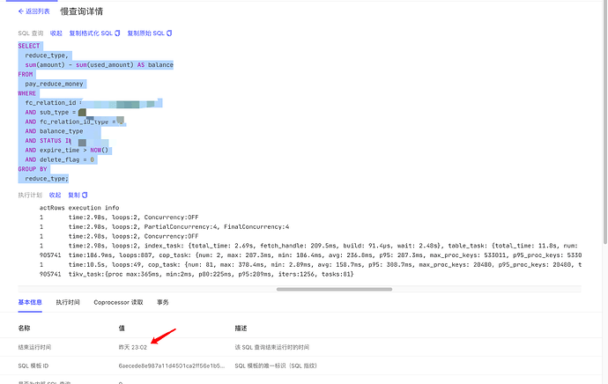Collapse the SQL 查询 section with 收起
This screenshot has height=384, width=608.
pos(56,33)
